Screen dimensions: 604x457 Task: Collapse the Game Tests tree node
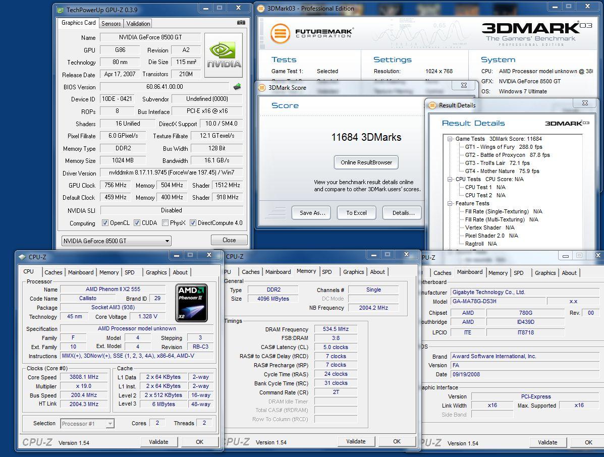[450, 139]
